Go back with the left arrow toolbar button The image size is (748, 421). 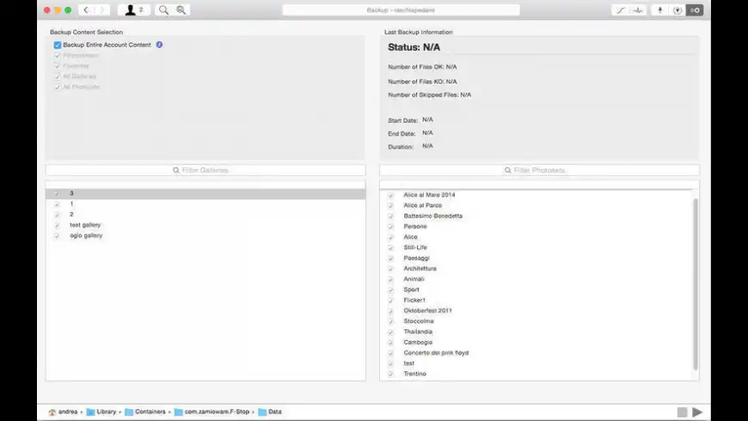(86, 10)
